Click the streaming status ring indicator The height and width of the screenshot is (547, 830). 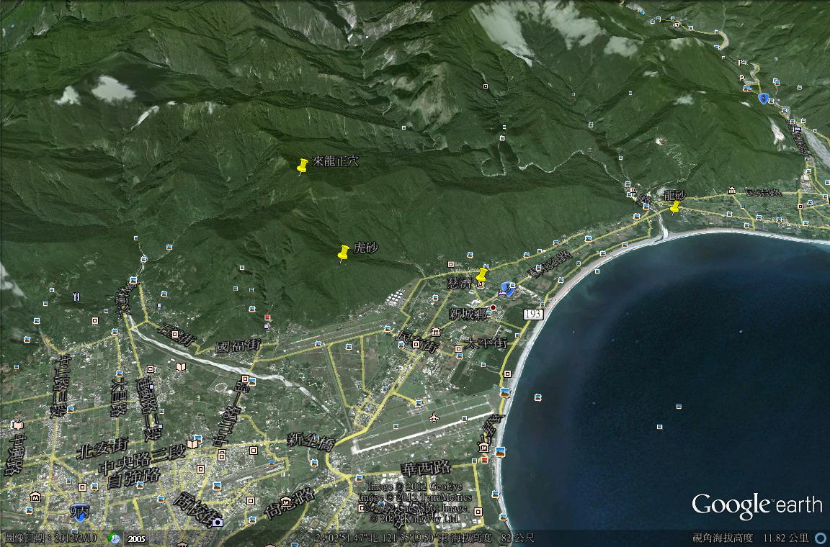821,538
